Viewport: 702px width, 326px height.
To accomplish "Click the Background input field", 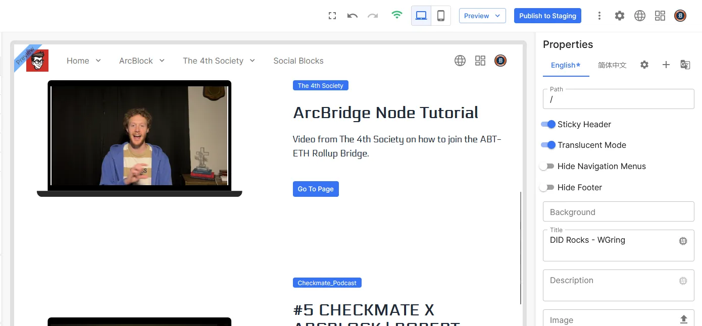I will 619,211.
